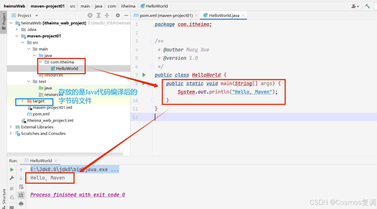377x209 pixels.
Task: Click the heimaWeb breadcrumb in navigation bar
Action: pyautogui.click(x=15, y=6)
